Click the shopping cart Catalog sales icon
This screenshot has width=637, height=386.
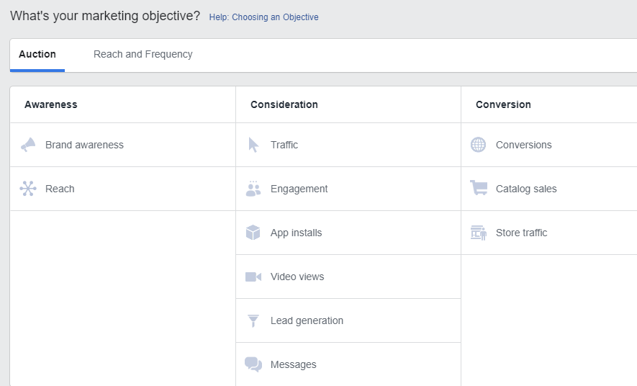[479, 189]
